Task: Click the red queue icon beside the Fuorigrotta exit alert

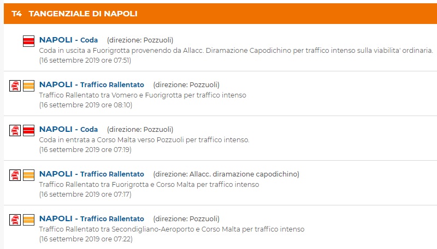Action: point(29,41)
